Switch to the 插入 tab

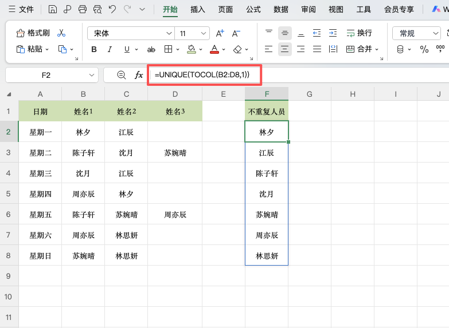point(198,9)
